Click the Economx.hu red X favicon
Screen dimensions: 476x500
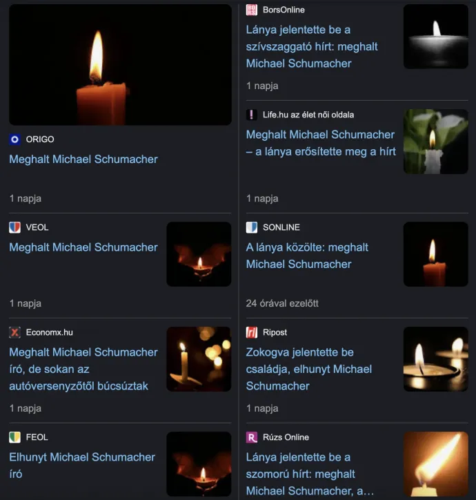point(14,332)
